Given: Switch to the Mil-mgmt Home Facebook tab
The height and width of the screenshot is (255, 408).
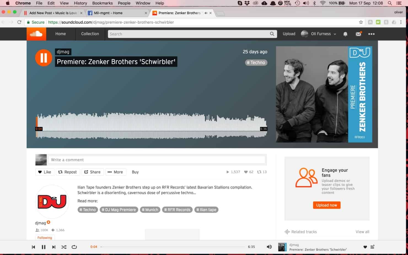Looking at the screenshot, I should pos(117,13).
